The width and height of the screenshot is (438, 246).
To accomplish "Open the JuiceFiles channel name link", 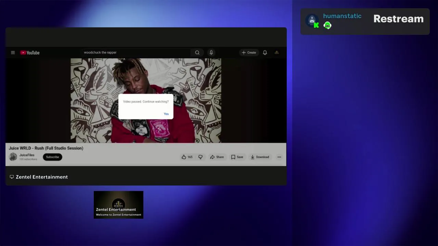I will [27, 155].
